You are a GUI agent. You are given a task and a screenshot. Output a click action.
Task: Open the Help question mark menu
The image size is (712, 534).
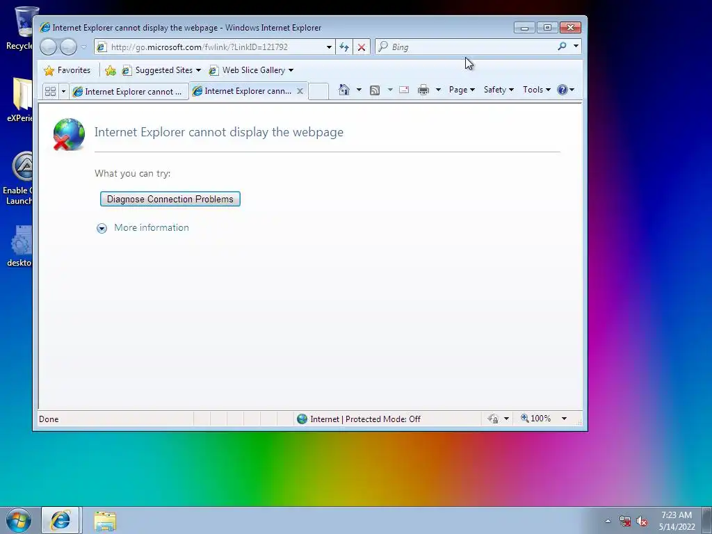(x=566, y=90)
